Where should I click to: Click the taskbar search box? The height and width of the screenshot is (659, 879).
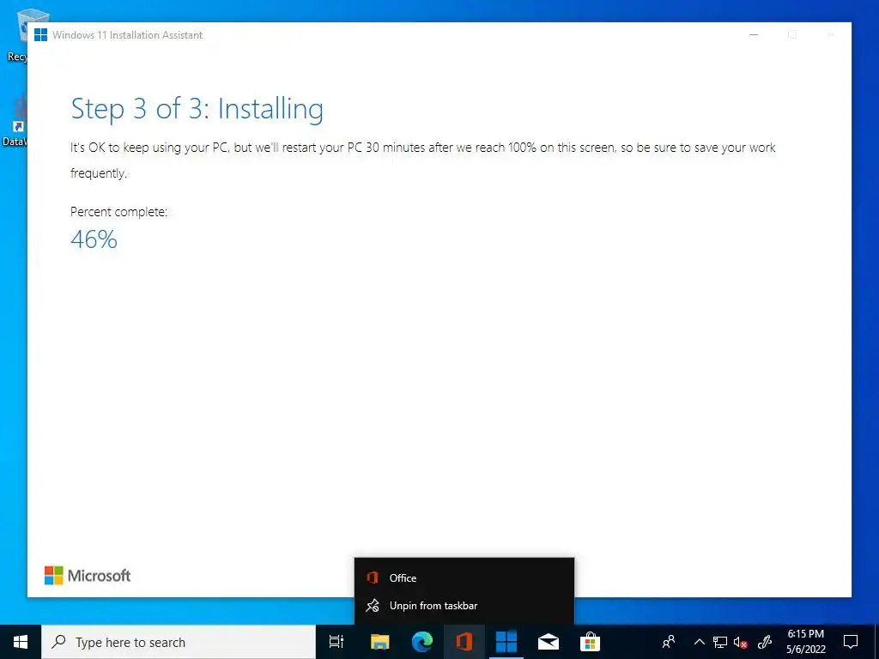coord(179,642)
